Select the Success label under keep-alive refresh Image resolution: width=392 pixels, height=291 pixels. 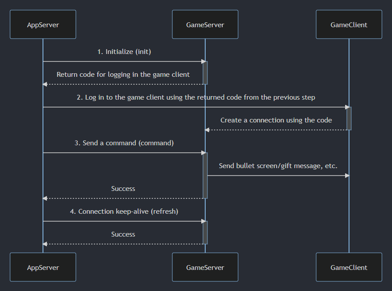[x=123, y=234]
